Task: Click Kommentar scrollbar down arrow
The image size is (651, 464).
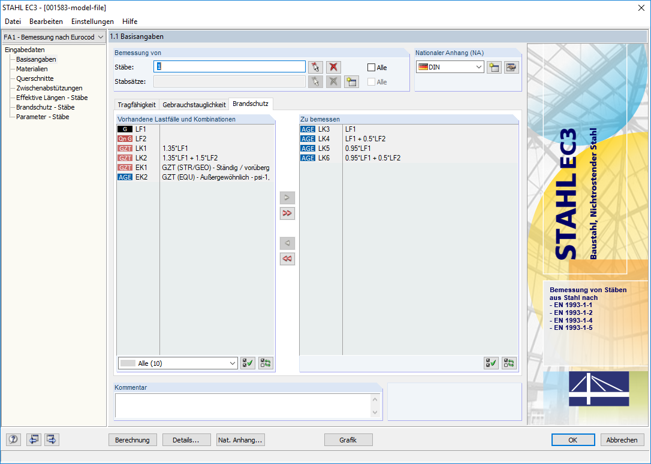Action: [375, 413]
